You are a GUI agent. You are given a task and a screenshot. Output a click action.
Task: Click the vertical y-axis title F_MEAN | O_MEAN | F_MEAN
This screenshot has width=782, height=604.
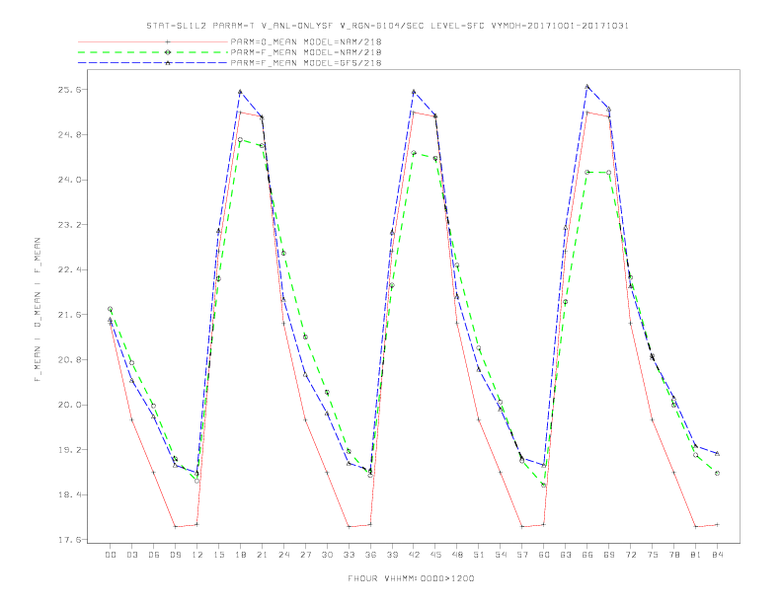click(38, 310)
